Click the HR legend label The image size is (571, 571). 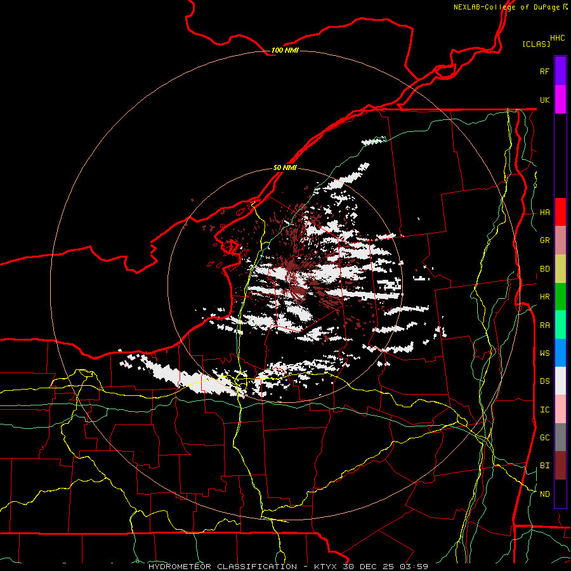pyautogui.click(x=545, y=297)
